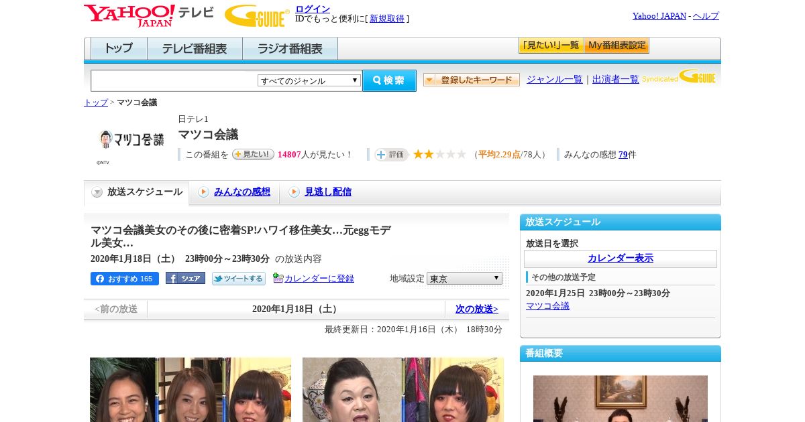The height and width of the screenshot is (422, 805).
Task: Open the テレビ番組表 tab
Action: point(195,48)
